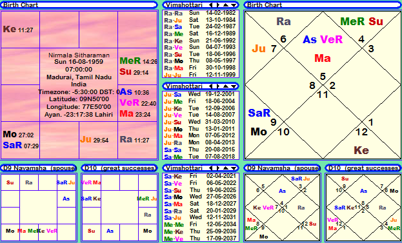Open the Birth Chart header above diamond chart
Image resolution: width=402 pixels, height=243 pixels.
click(x=323, y=5)
